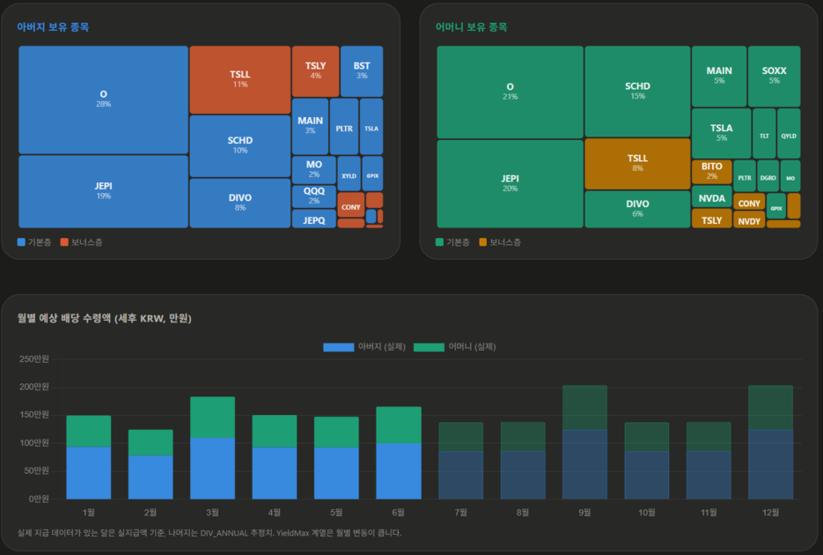Click the TSLL 8% tile in mother's treemap
This screenshot has width=823, height=555.
coord(638,164)
